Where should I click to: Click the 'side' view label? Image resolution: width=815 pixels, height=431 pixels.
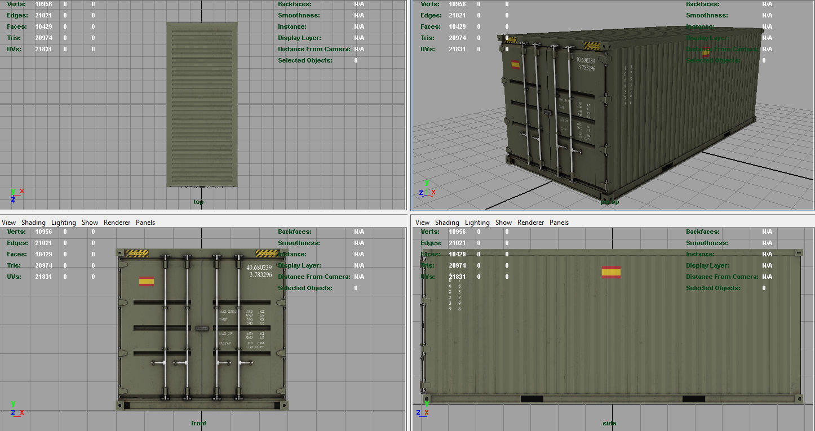click(x=609, y=423)
